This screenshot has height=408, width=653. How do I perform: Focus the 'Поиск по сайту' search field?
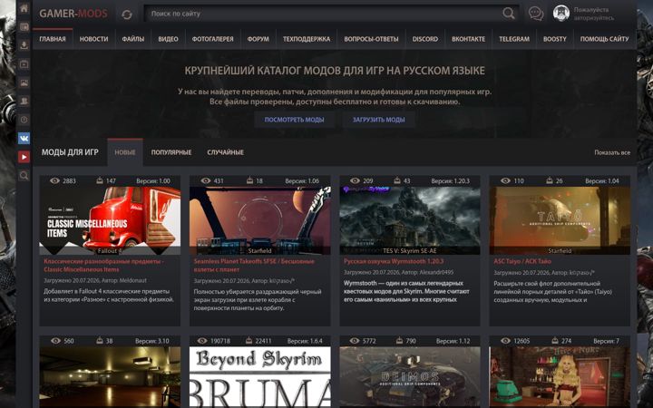tap(324, 14)
